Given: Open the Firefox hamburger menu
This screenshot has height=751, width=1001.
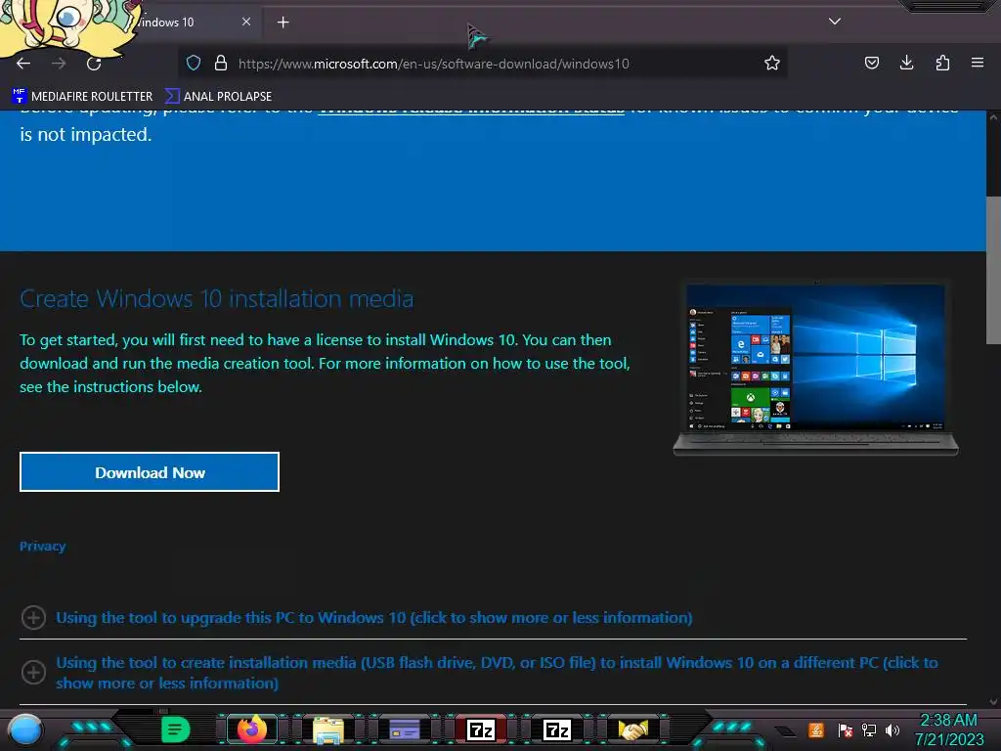Looking at the screenshot, I should click(x=978, y=63).
